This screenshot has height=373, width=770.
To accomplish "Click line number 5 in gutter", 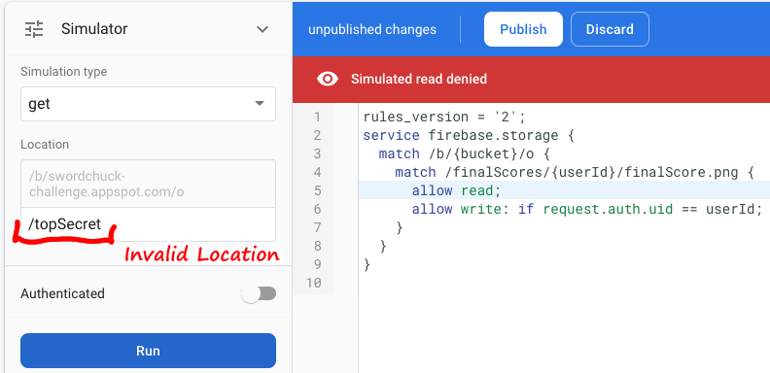I will pos(317,191).
